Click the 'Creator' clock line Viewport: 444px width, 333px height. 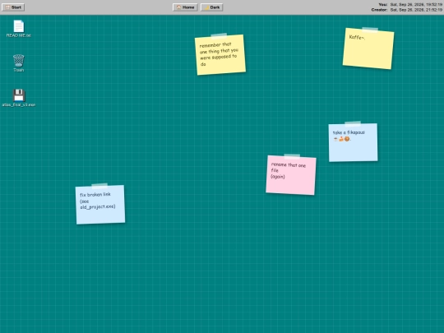coord(407,10)
